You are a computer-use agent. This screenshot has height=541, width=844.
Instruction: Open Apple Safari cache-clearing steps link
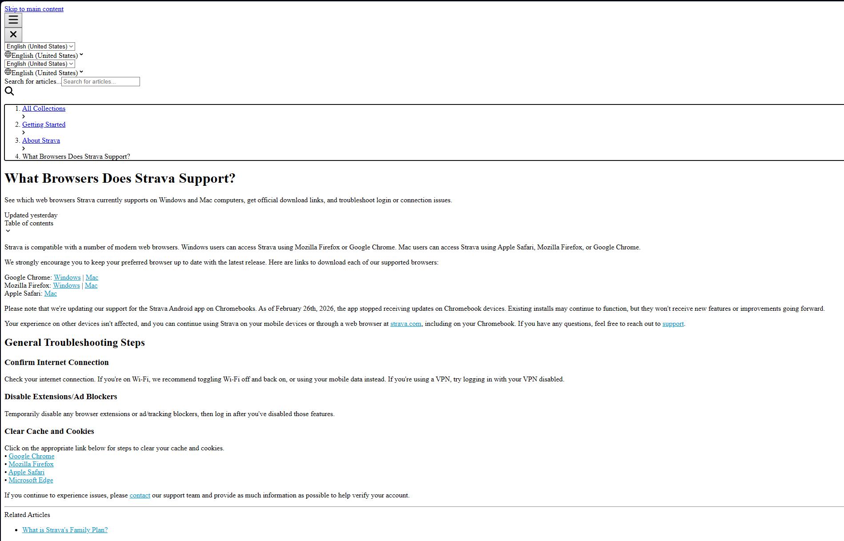[x=27, y=472]
